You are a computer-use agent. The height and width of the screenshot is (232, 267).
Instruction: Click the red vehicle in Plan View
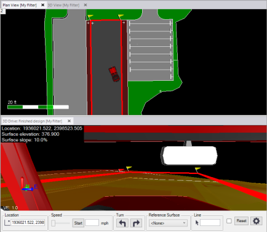pyautogui.click(x=114, y=74)
